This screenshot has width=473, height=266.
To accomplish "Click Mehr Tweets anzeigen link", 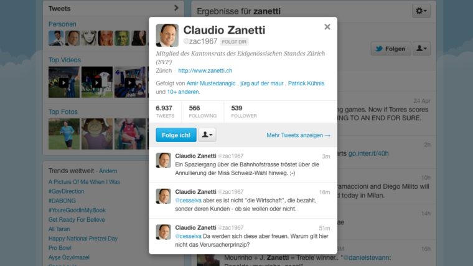I will click(x=298, y=135).
